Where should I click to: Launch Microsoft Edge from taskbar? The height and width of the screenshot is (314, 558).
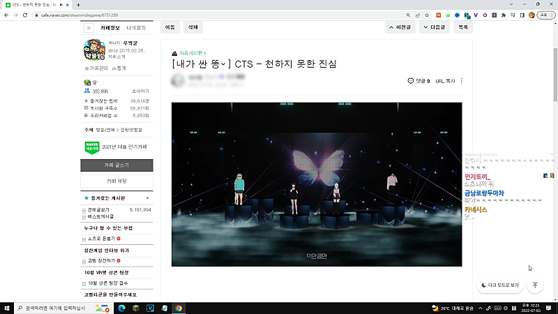121,308
